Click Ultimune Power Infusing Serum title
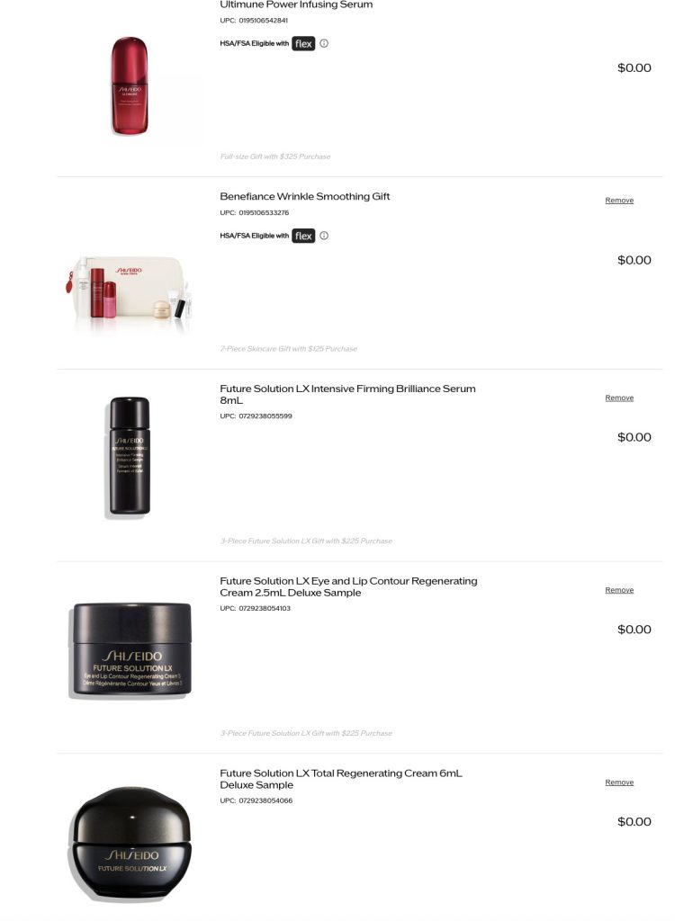This screenshot has width=675, height=921. 296,4
